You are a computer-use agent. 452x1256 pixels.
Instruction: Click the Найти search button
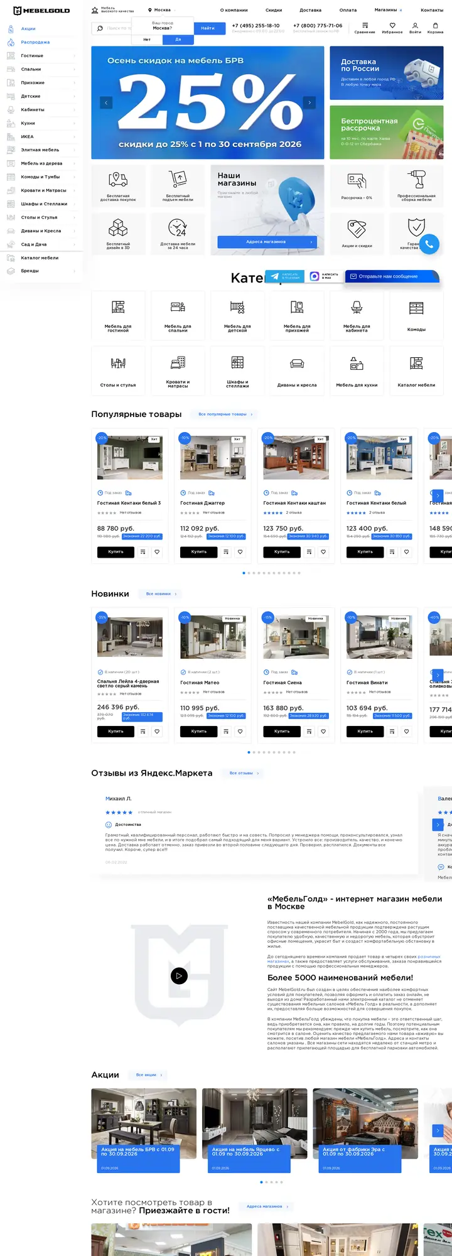[209, 28]
